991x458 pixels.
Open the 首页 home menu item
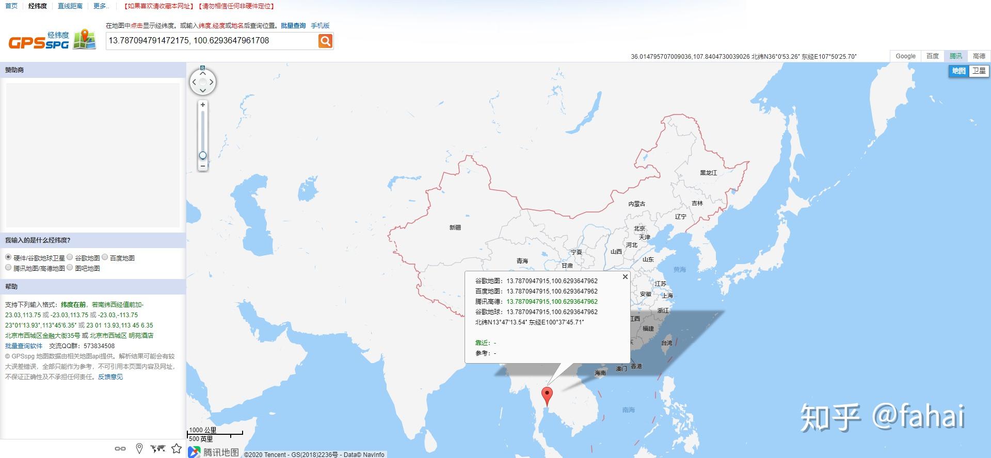click(x=11, y=6)
